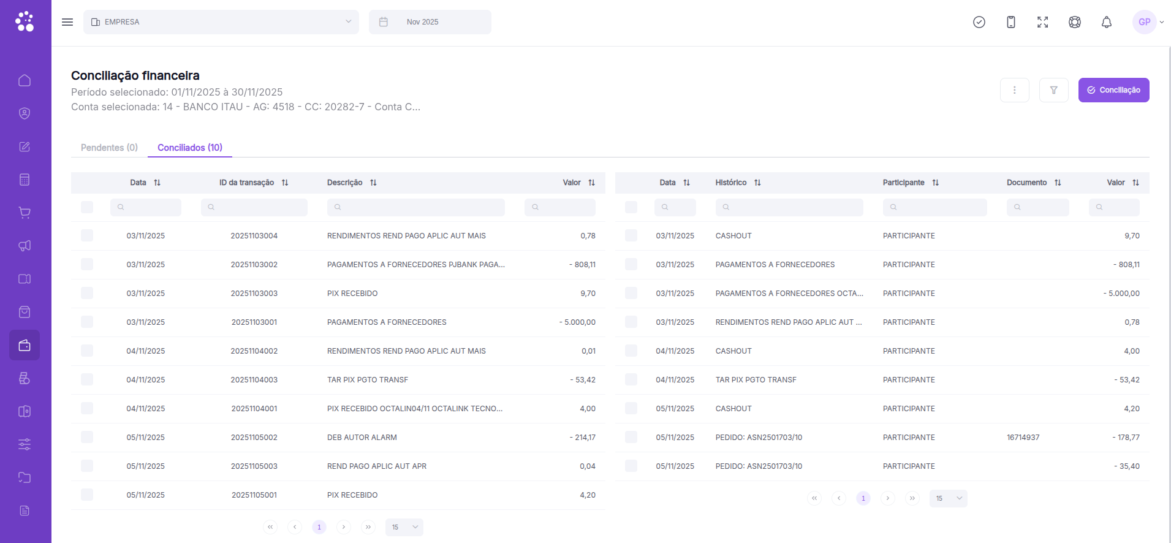Open the Nov 2025 period picker
Screen dimensions: 1171x543
pos(430,22)
